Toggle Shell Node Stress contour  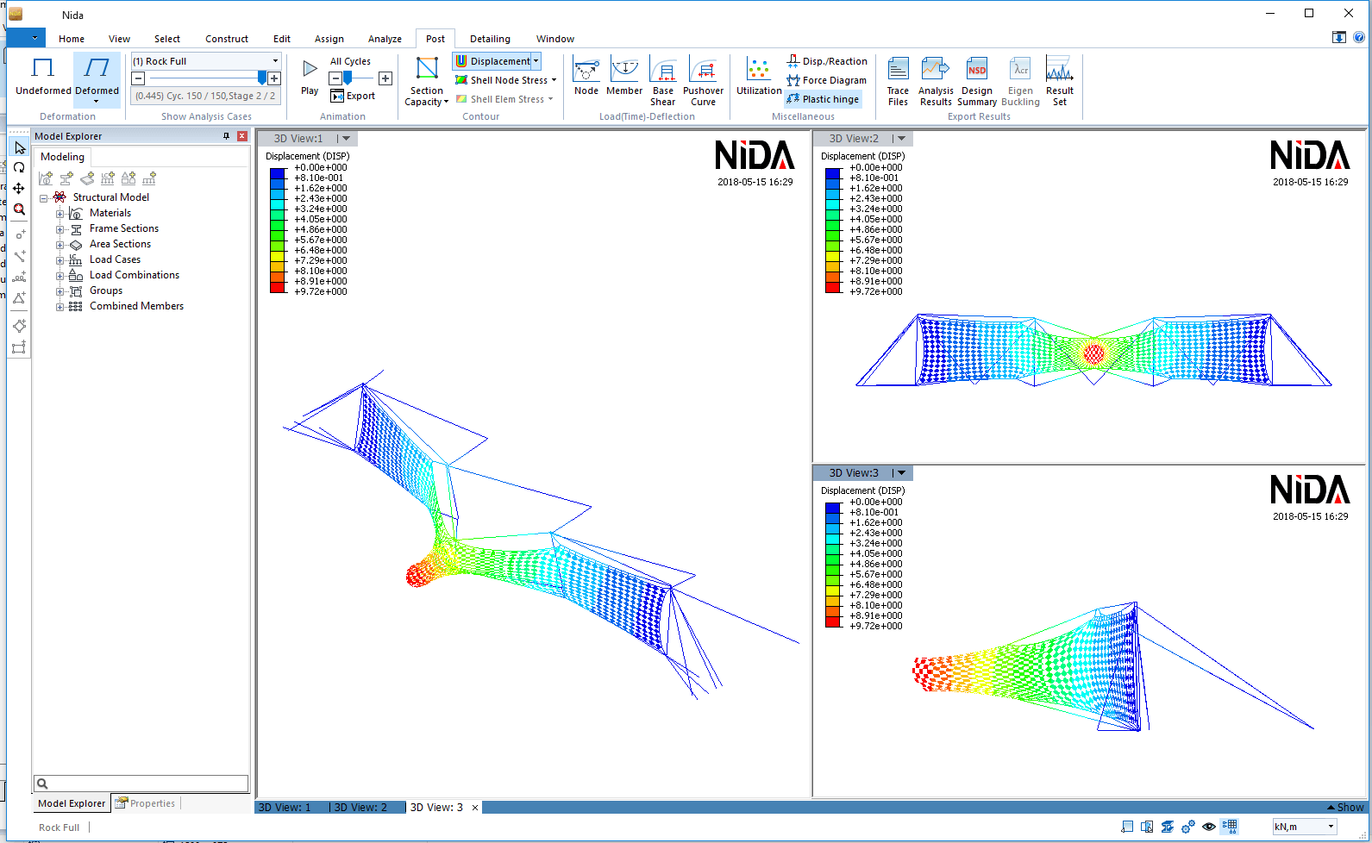[501, 80]
